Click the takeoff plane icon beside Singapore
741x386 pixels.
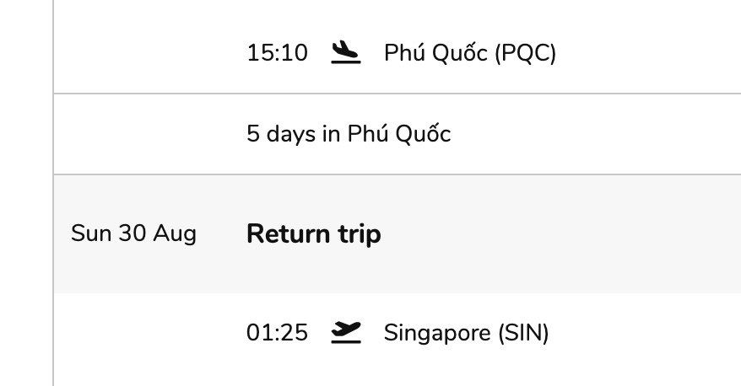point(345,332)
